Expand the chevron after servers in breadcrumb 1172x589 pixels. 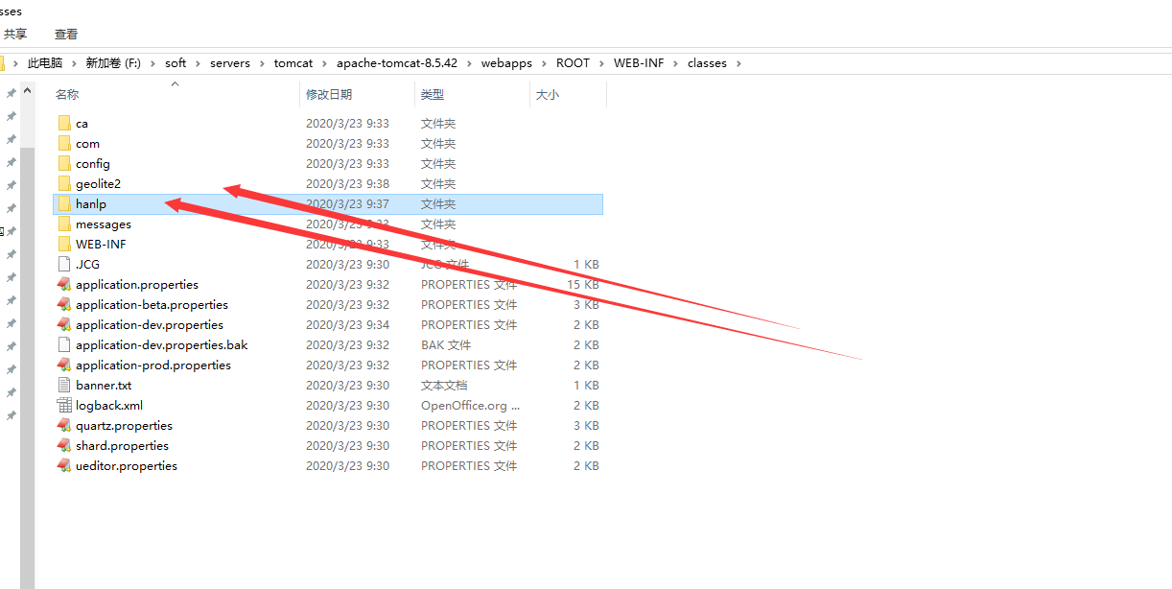click(x=262, y=63)
